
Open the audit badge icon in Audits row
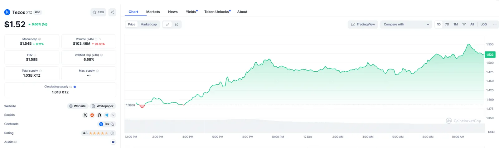(113, 142)
